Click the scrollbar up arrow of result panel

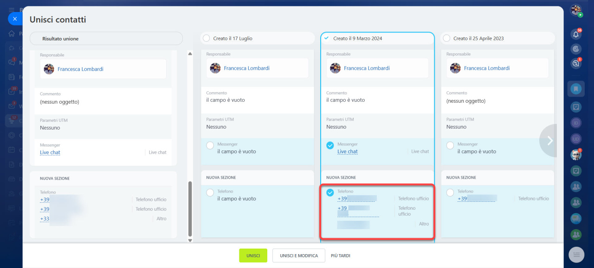pos(190,54)
